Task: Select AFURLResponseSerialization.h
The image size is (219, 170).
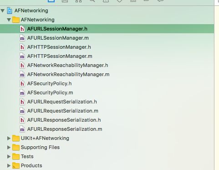Action: [64, 120]
